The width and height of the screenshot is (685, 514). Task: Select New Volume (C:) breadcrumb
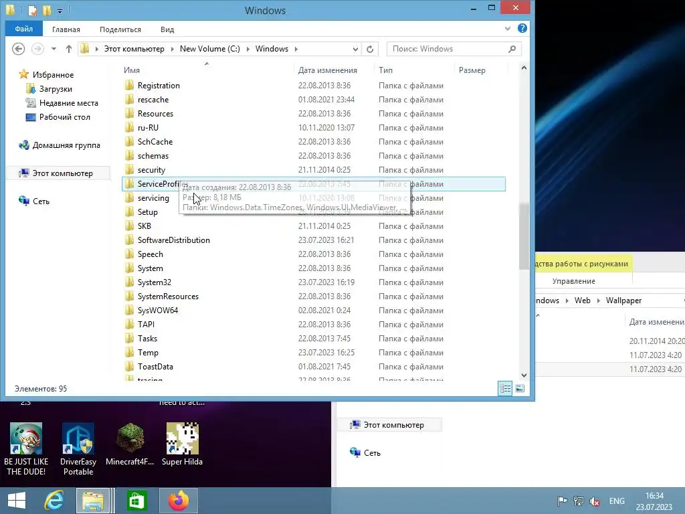(x=209, y=49)
